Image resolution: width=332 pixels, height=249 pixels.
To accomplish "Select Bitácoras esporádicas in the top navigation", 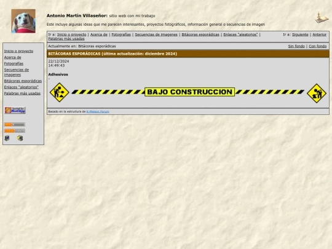I will tap(200, 34).
